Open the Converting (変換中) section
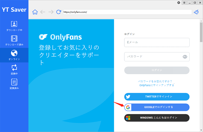The image size is (203, 132). pyautogui.click(x=14, y=70)
